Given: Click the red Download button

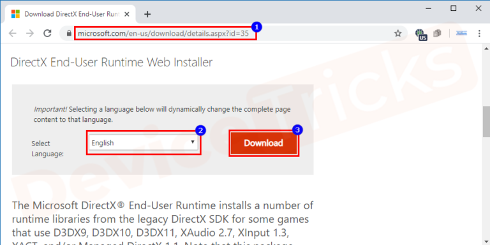Looking at the screenshot, I should click(264, 143).
